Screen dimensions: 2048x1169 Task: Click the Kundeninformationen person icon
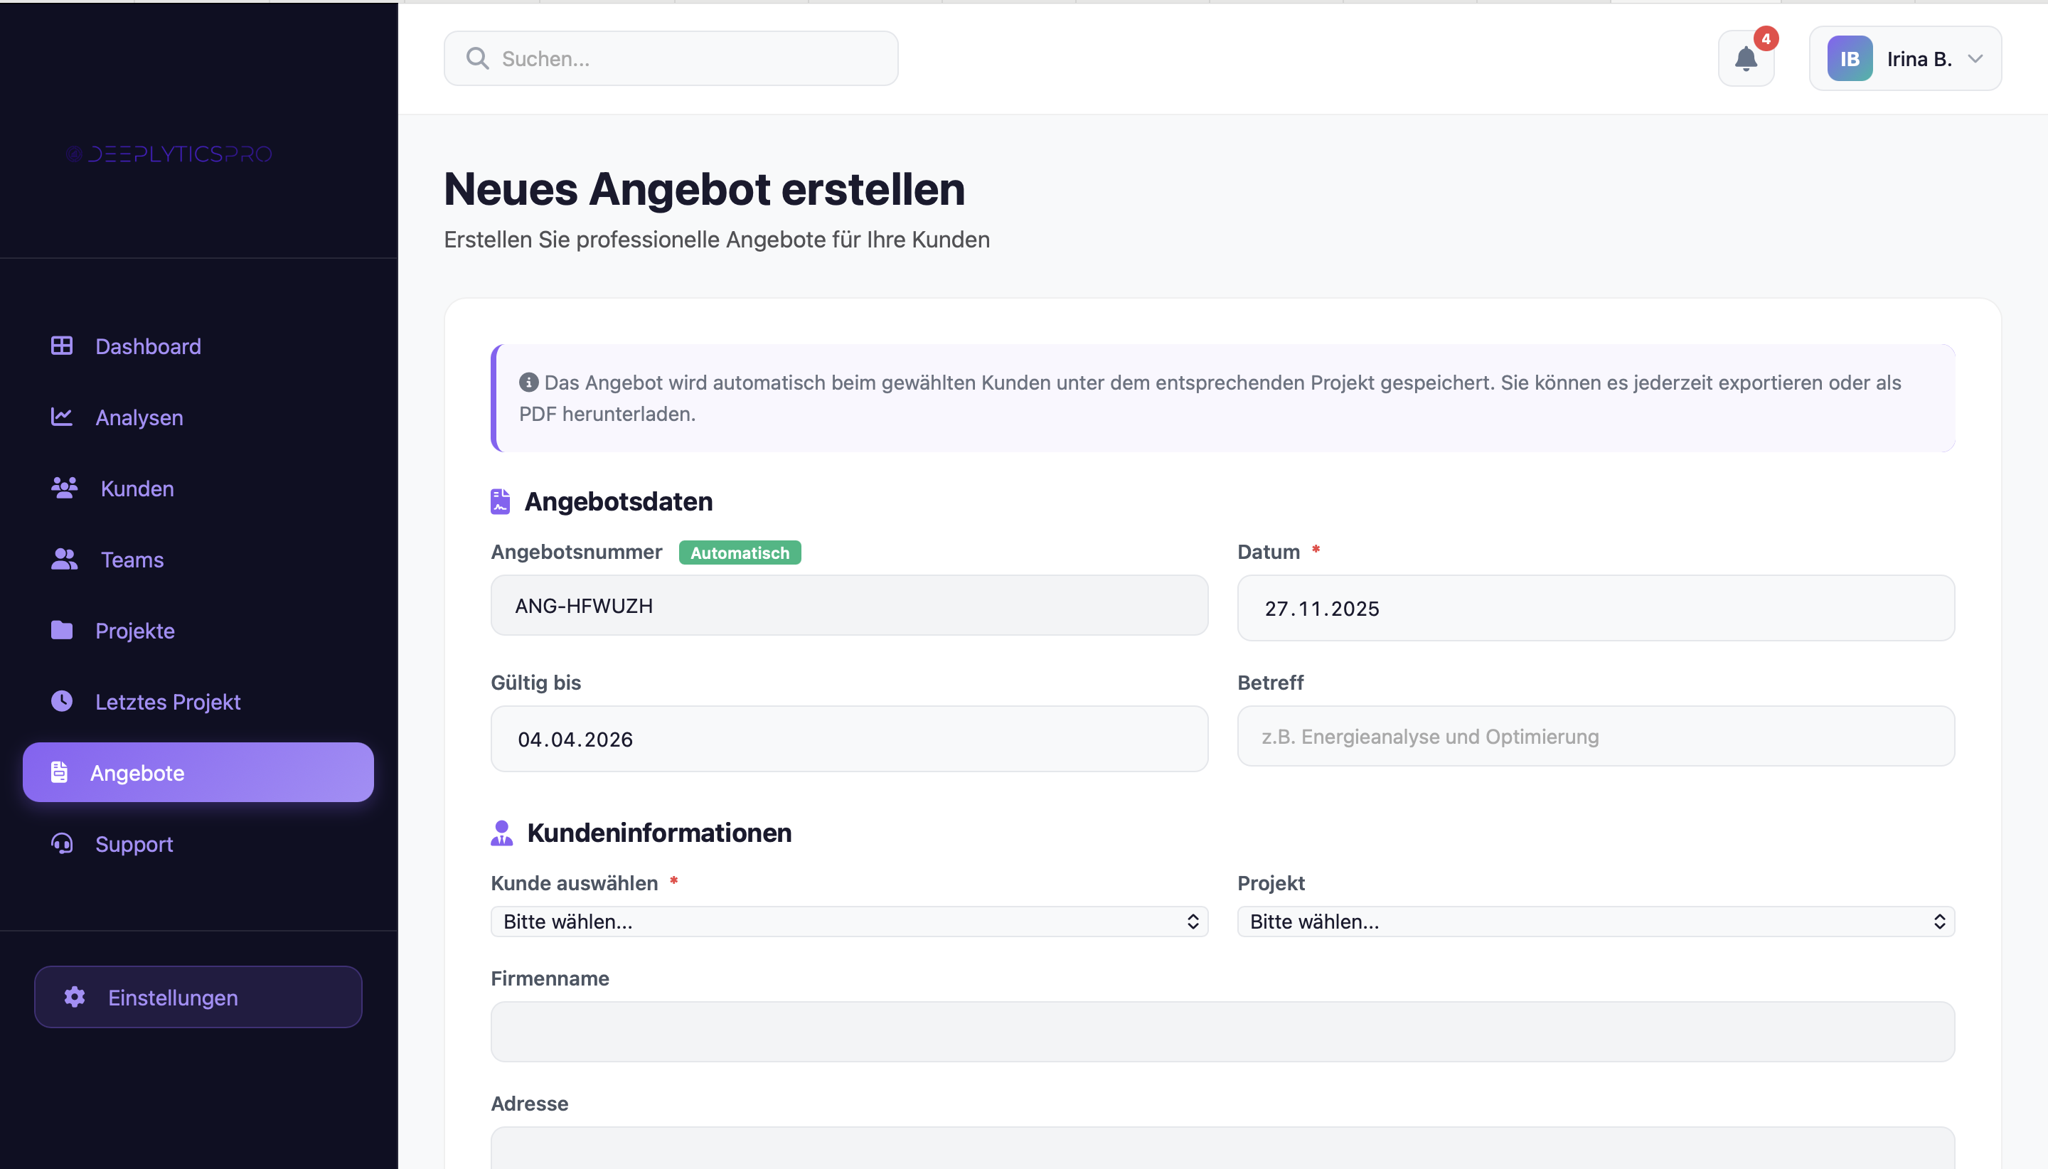point(502,833)
